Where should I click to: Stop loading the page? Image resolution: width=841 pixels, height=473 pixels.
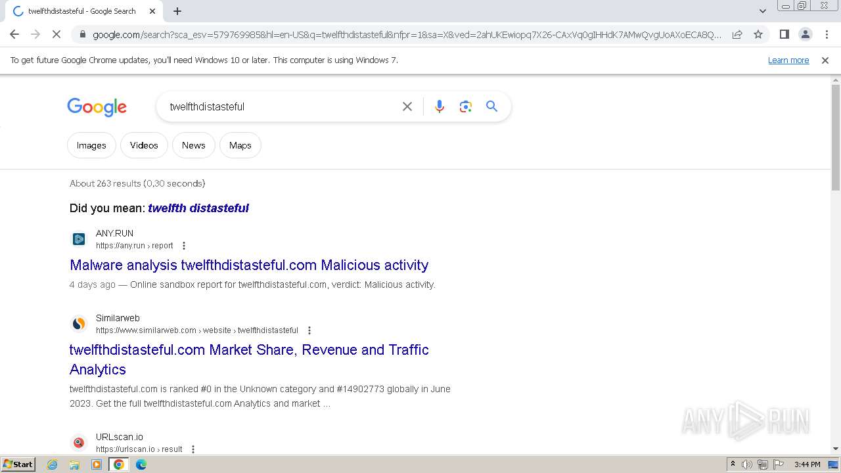(57, 34)
